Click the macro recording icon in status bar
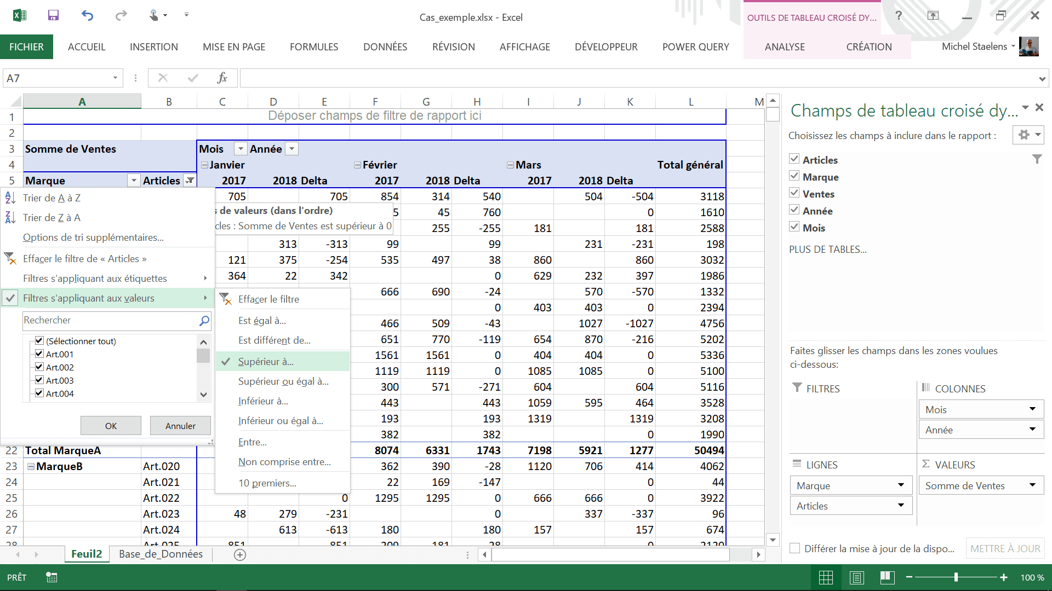The width and height of the screenshot is (1052, 591). point(52,577)
